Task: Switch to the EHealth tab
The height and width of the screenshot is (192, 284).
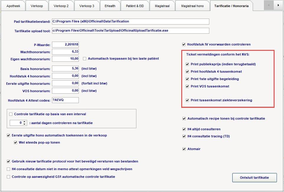Action: (x=110, y=5)
